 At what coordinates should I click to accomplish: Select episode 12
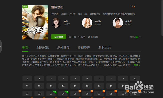[x=39, y=86]
